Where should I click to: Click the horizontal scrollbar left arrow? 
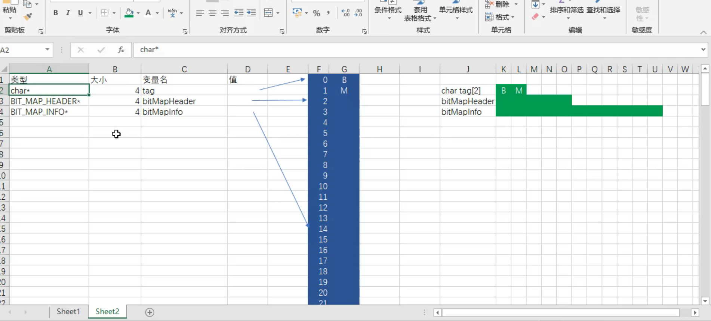(437, 313)
